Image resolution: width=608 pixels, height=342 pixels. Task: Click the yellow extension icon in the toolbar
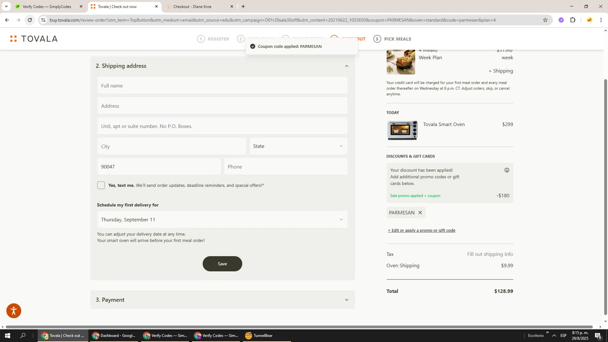tap(589, 20)
